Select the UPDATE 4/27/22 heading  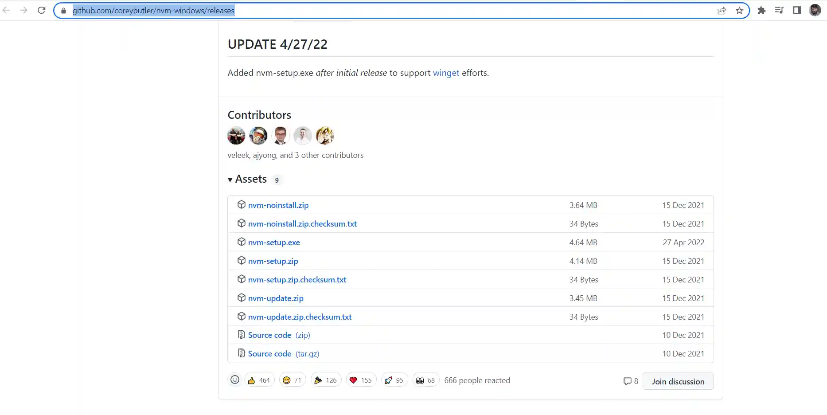[x=277, y=44]
